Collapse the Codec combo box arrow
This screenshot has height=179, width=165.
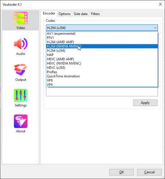pyautogui.click(x=155, y=28)
